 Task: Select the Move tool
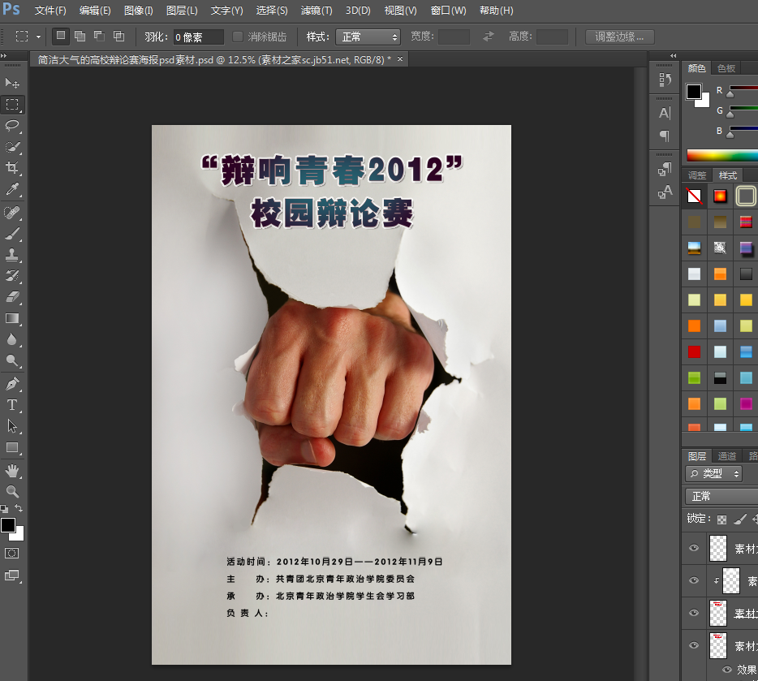(12, 83)
